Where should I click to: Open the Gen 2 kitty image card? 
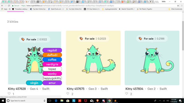pyautogui.click(x=152, y=58)
